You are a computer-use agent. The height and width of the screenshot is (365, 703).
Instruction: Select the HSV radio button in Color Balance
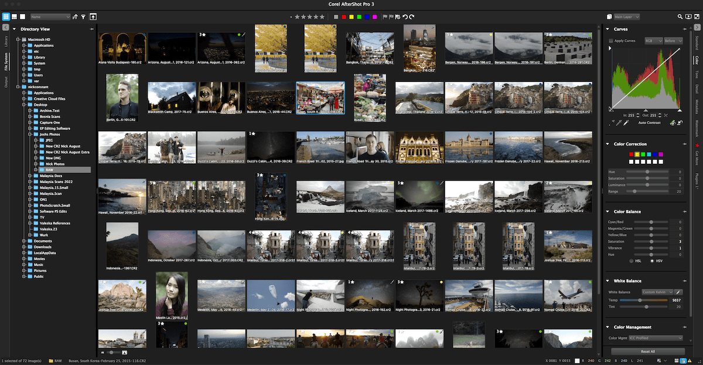tap(652, 262)
